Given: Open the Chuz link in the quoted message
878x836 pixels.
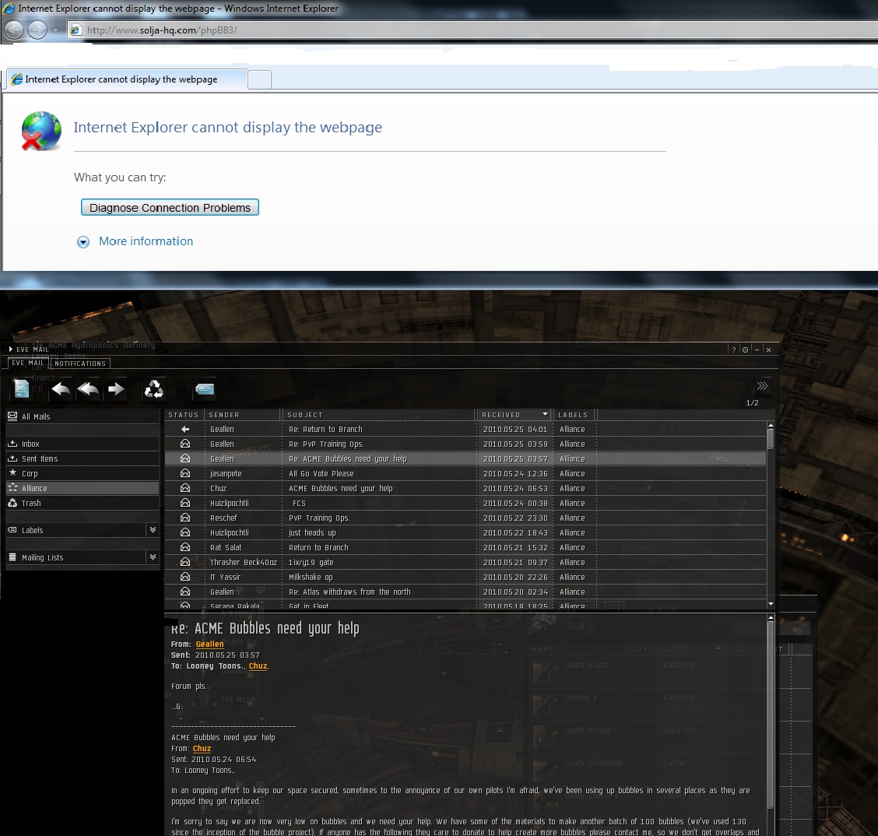Looking at the screenshot, I should (202, 748).
